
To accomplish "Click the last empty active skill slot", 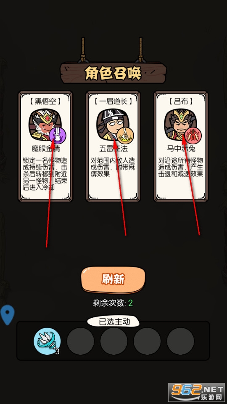I will (x=180, y=341).
